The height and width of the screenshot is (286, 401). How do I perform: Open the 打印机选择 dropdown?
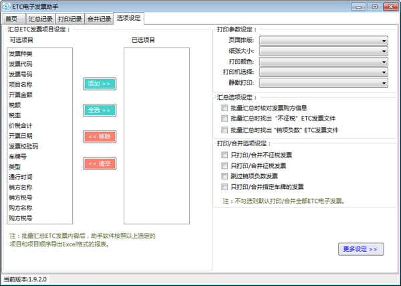[x=323, y=72]
